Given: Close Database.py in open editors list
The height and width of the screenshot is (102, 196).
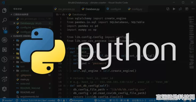Looking at the screenshot, I should click(x=14, y=23).
